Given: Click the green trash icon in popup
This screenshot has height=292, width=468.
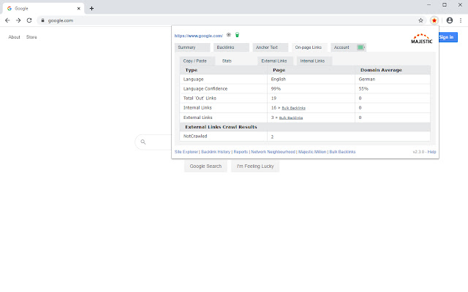Looking at the screenshot, I should tap(237, 34).
